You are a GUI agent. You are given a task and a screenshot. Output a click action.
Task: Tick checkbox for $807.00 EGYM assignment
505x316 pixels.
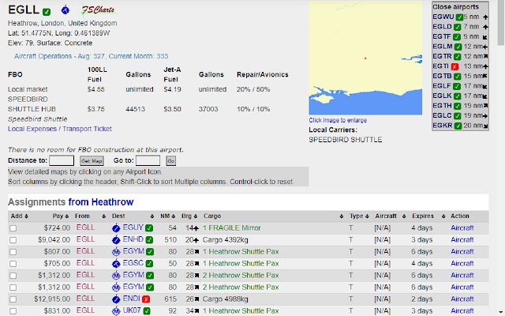click(x=13, y=252)
